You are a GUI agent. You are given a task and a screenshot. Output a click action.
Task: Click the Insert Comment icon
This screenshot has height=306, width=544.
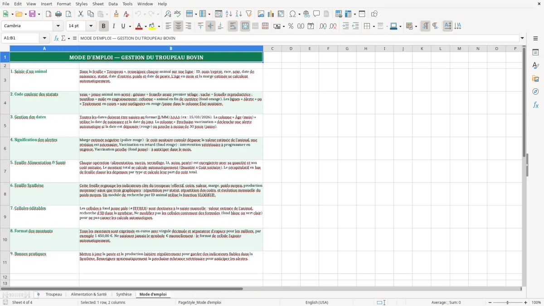tap(316, 14)
